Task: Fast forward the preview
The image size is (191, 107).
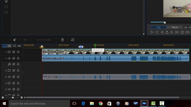Action: tap(177, 32)
